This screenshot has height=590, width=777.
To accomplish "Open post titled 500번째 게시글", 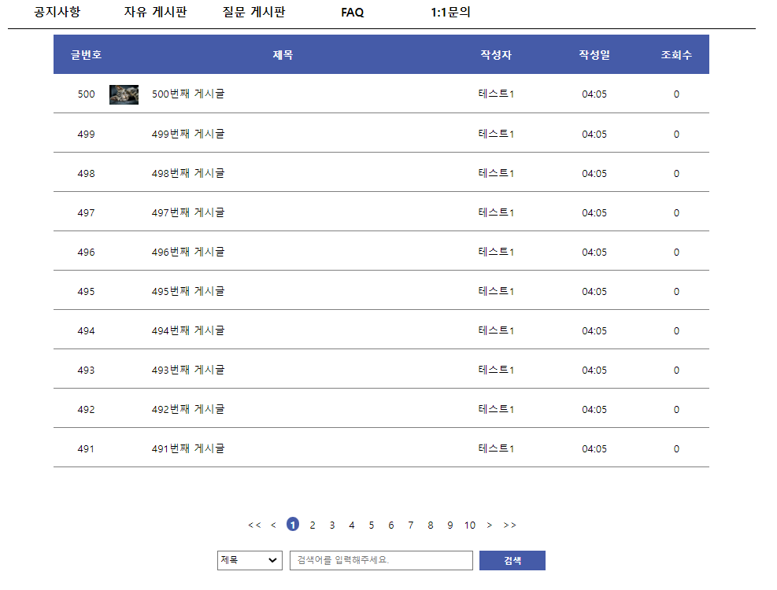I will pos(188,94).
